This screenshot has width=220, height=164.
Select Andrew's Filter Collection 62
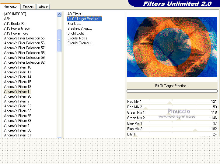tap(24, 62)
